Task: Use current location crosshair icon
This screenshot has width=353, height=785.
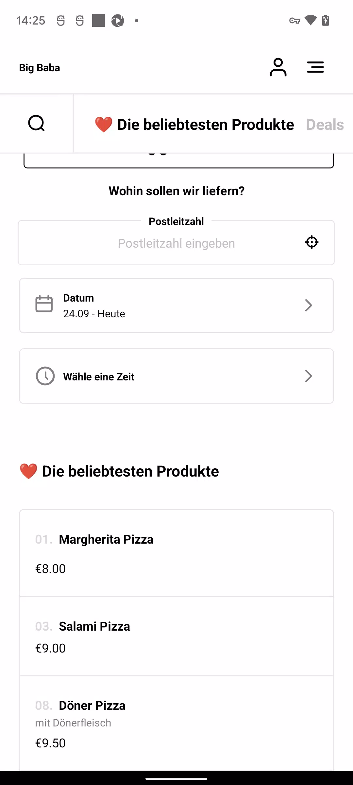Action: pyautogui.click(x=312, y=242)
